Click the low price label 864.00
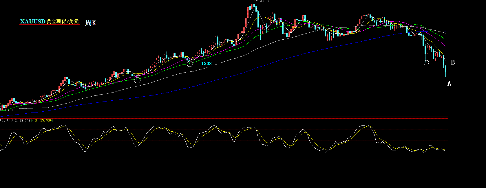The image size is (486, 188). [9, 110]
